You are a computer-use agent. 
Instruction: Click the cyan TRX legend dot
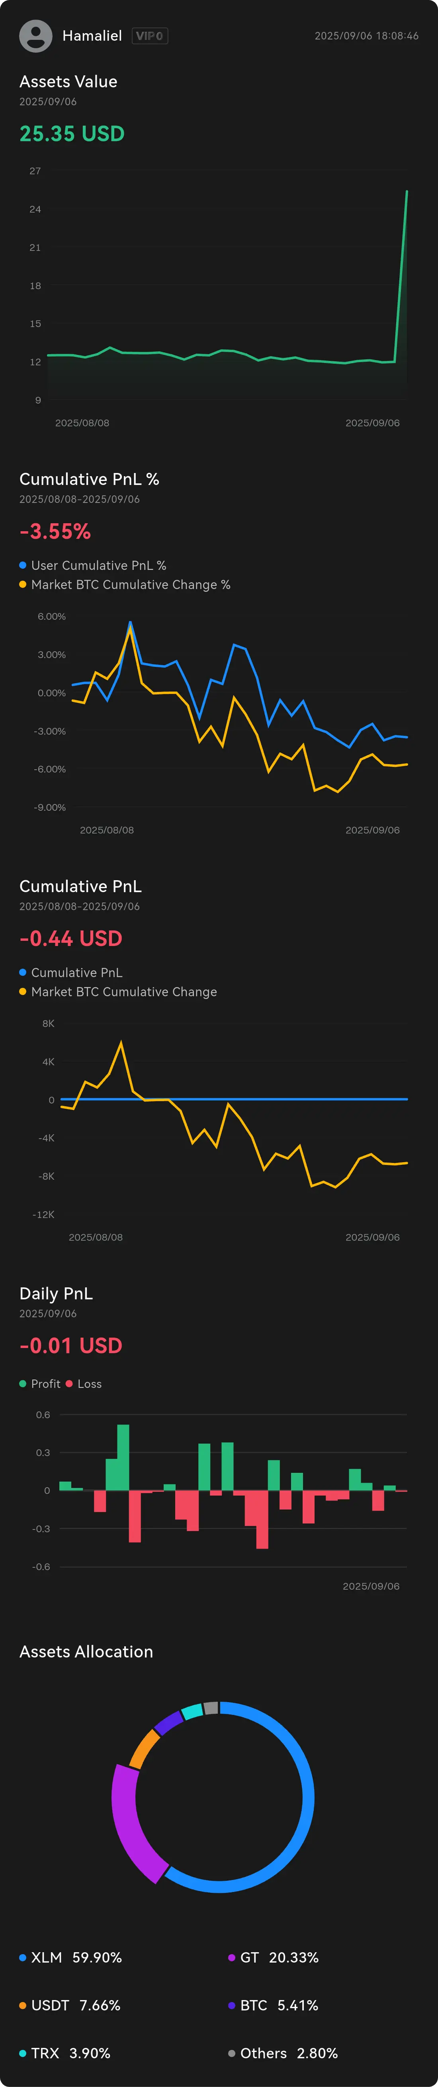click(x=23, y=2053)
